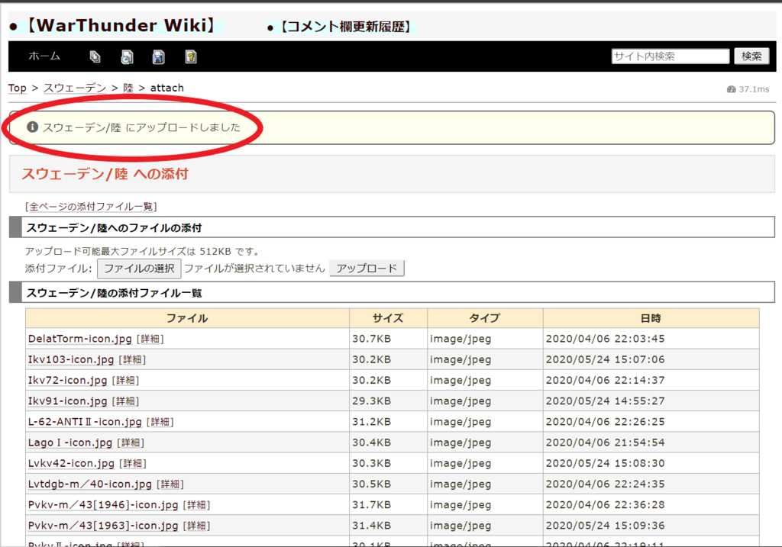This screenshot has height=547, width=782.
Task: Open the help question mark icon
Action: pos(191,56)
